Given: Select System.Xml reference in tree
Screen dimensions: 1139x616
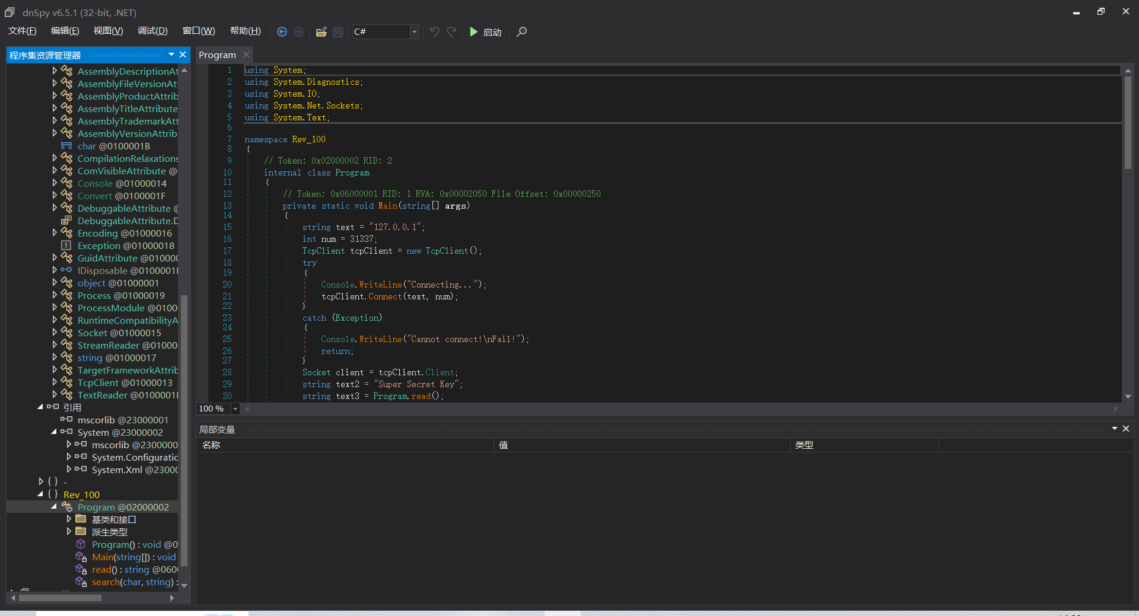Looking at the screenshot, I should [135, 470].
